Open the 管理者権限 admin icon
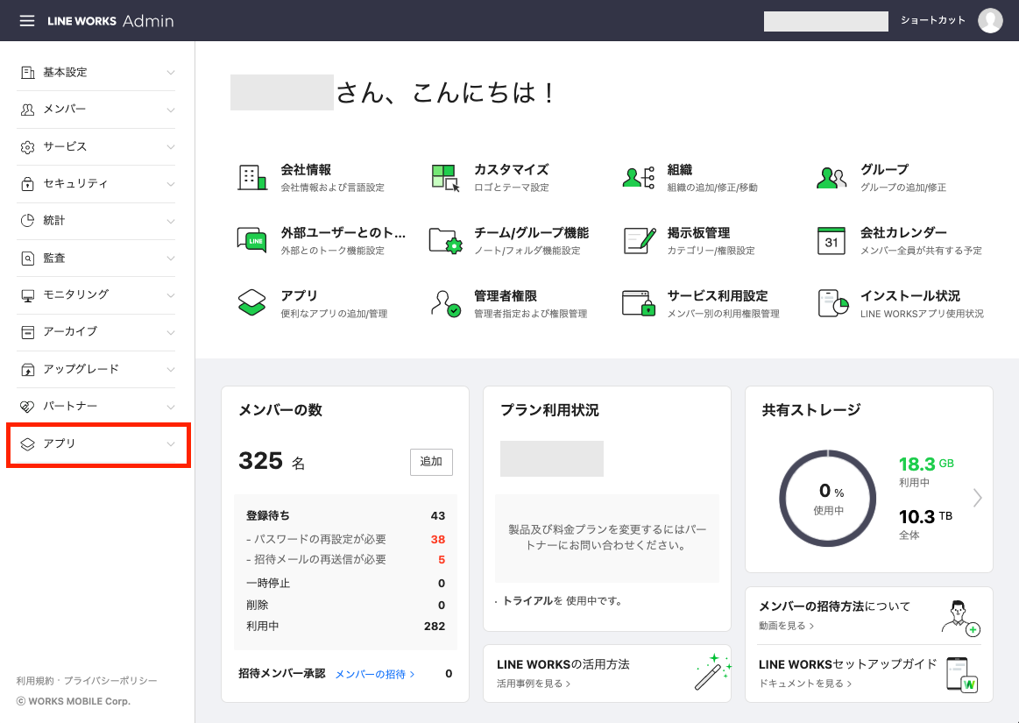Image resolution: width=1019 pixels, height=723 pixels. pos(446,303)
